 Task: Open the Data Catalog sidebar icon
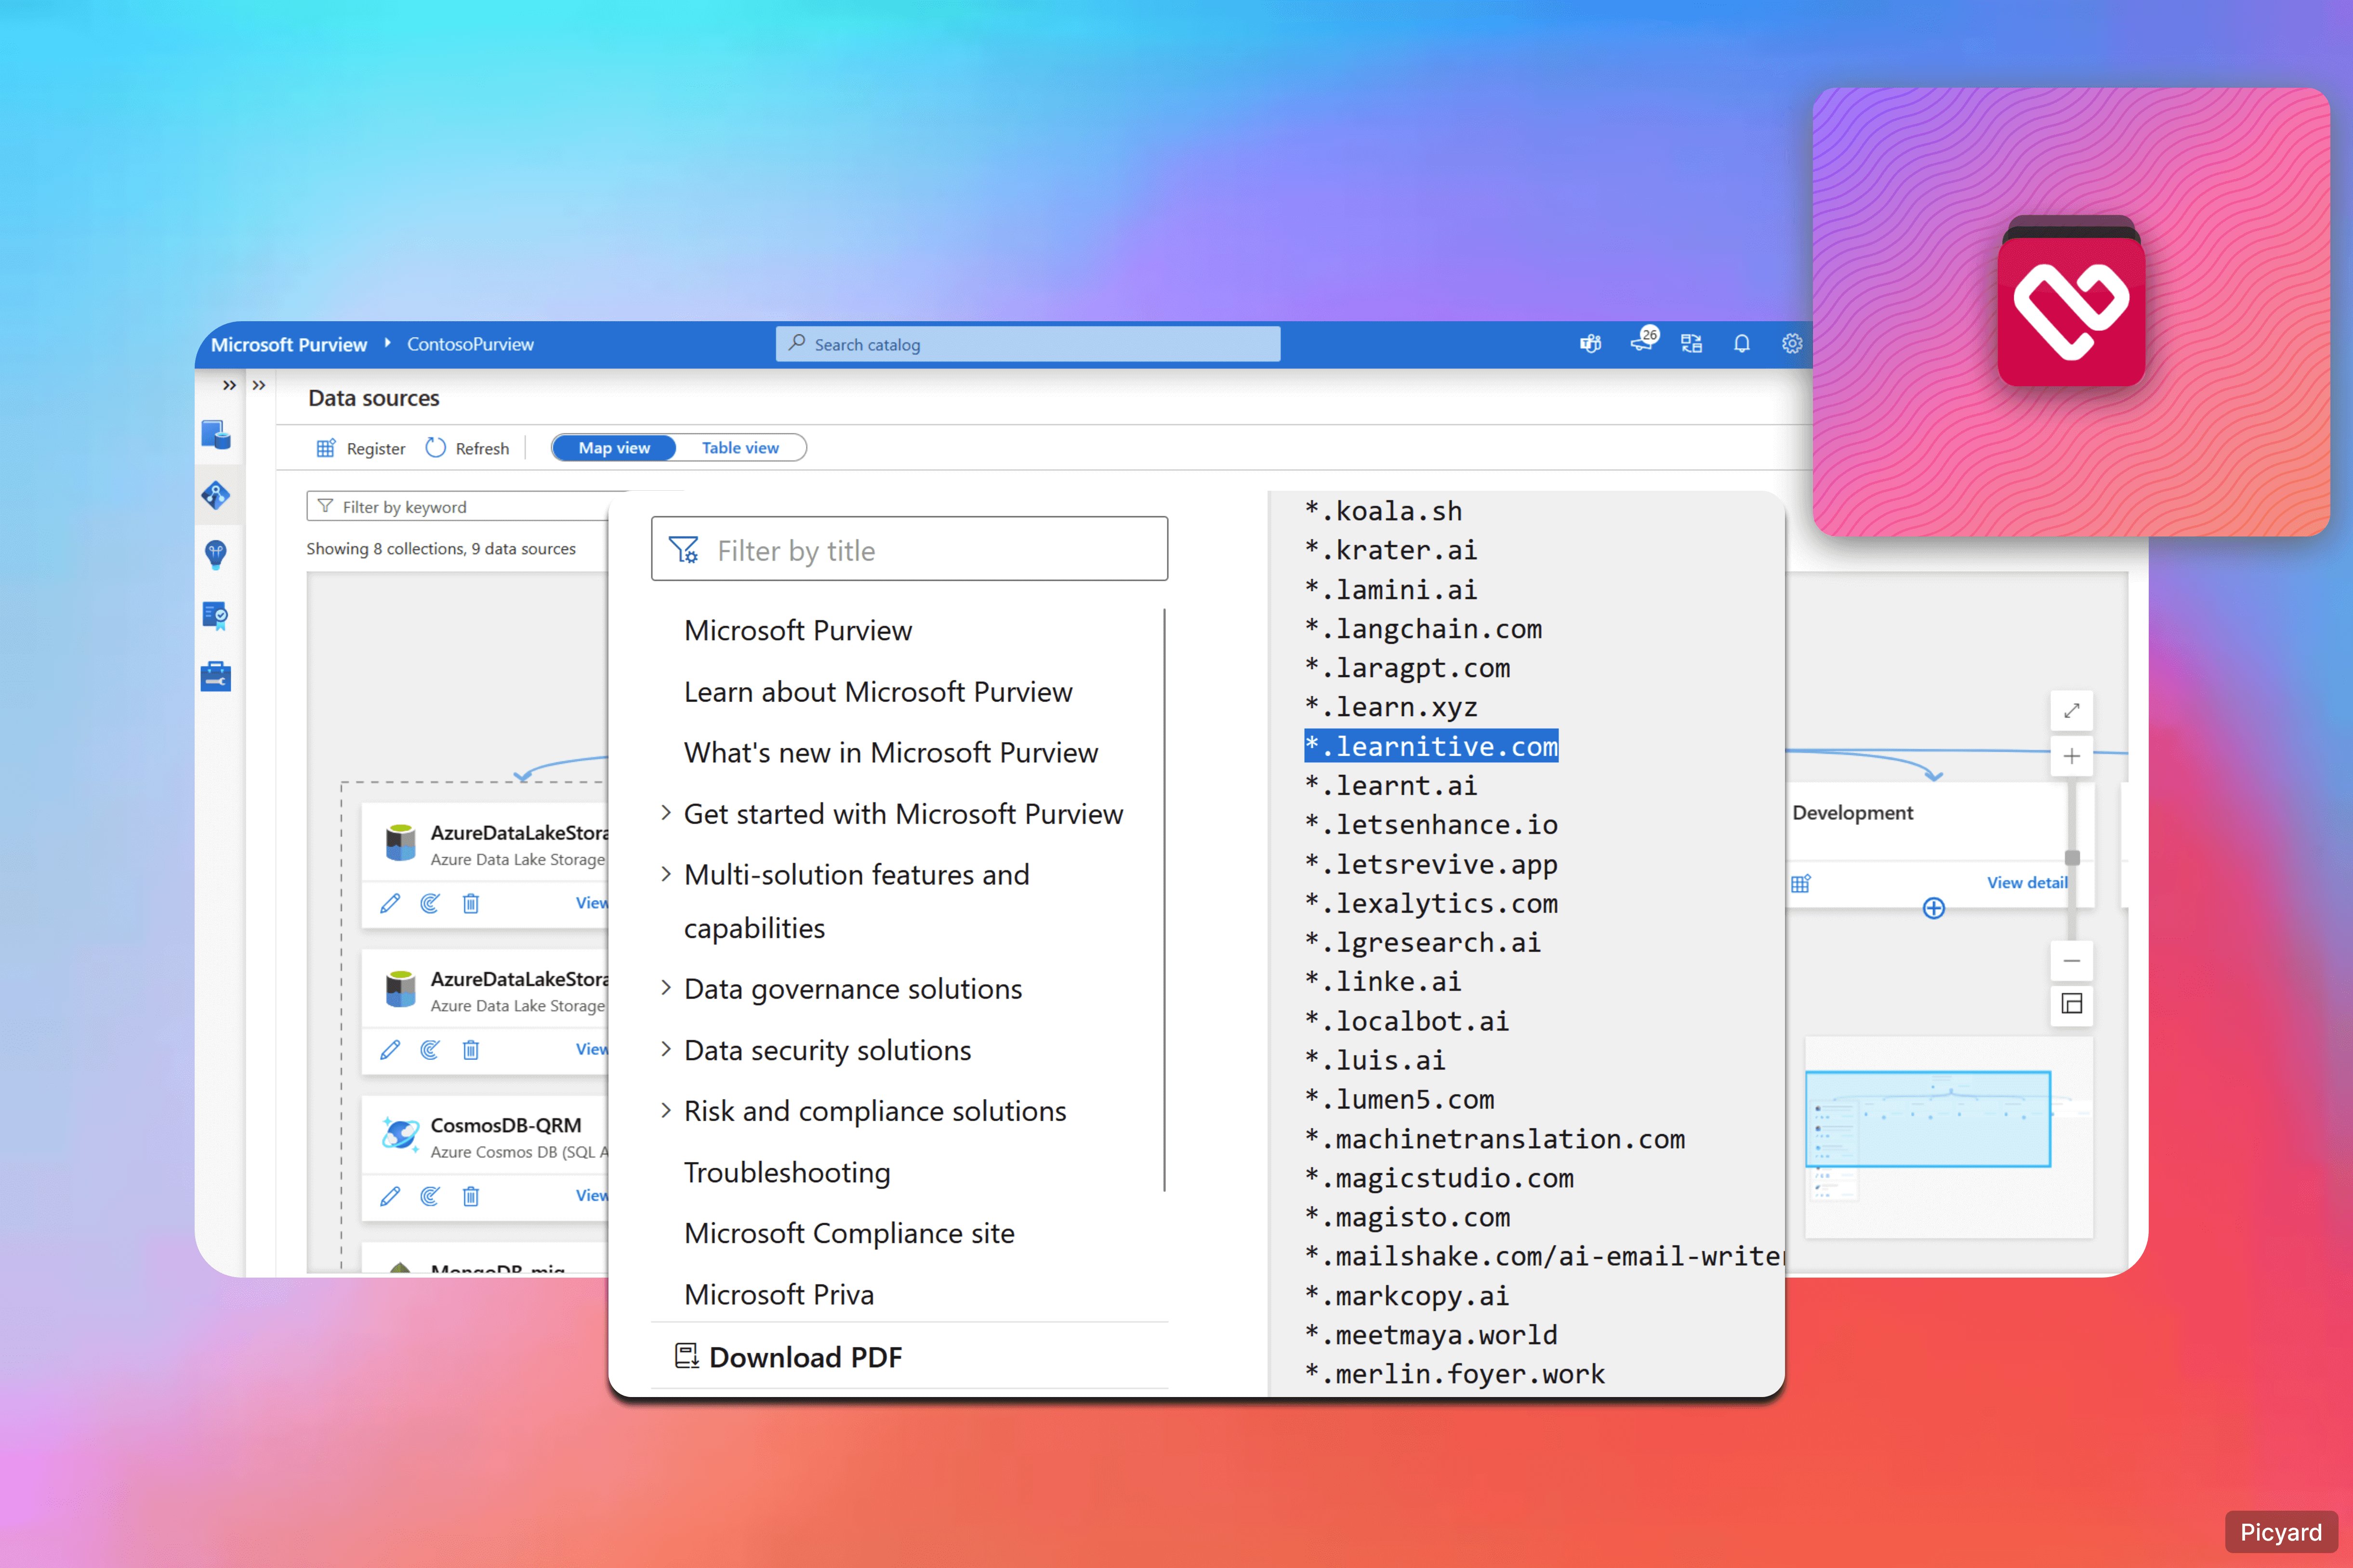point(216,435)
